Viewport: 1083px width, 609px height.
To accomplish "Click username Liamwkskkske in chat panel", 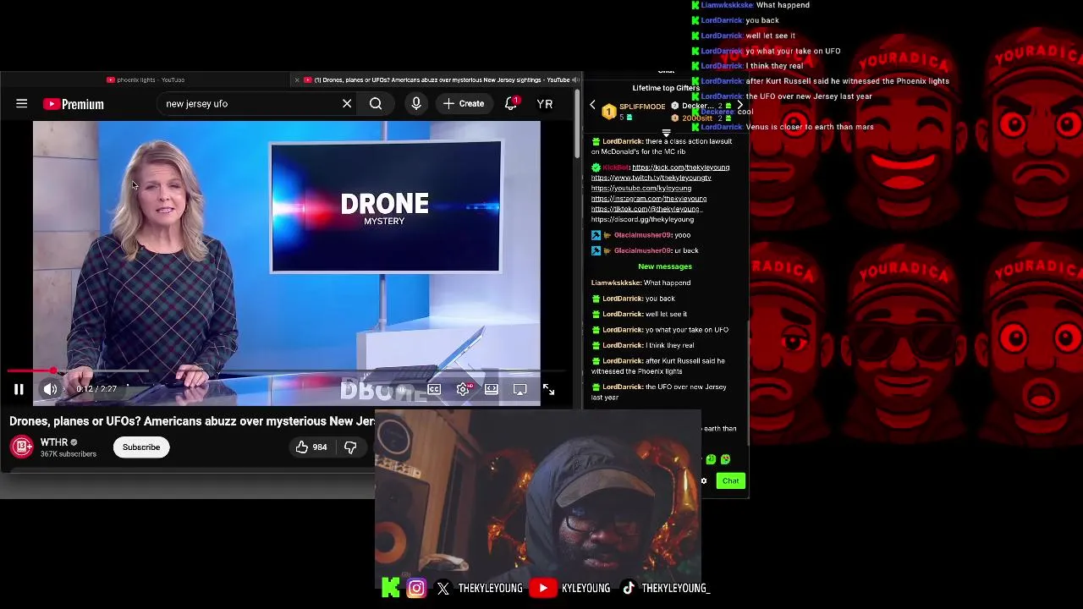I will [615, 283].
